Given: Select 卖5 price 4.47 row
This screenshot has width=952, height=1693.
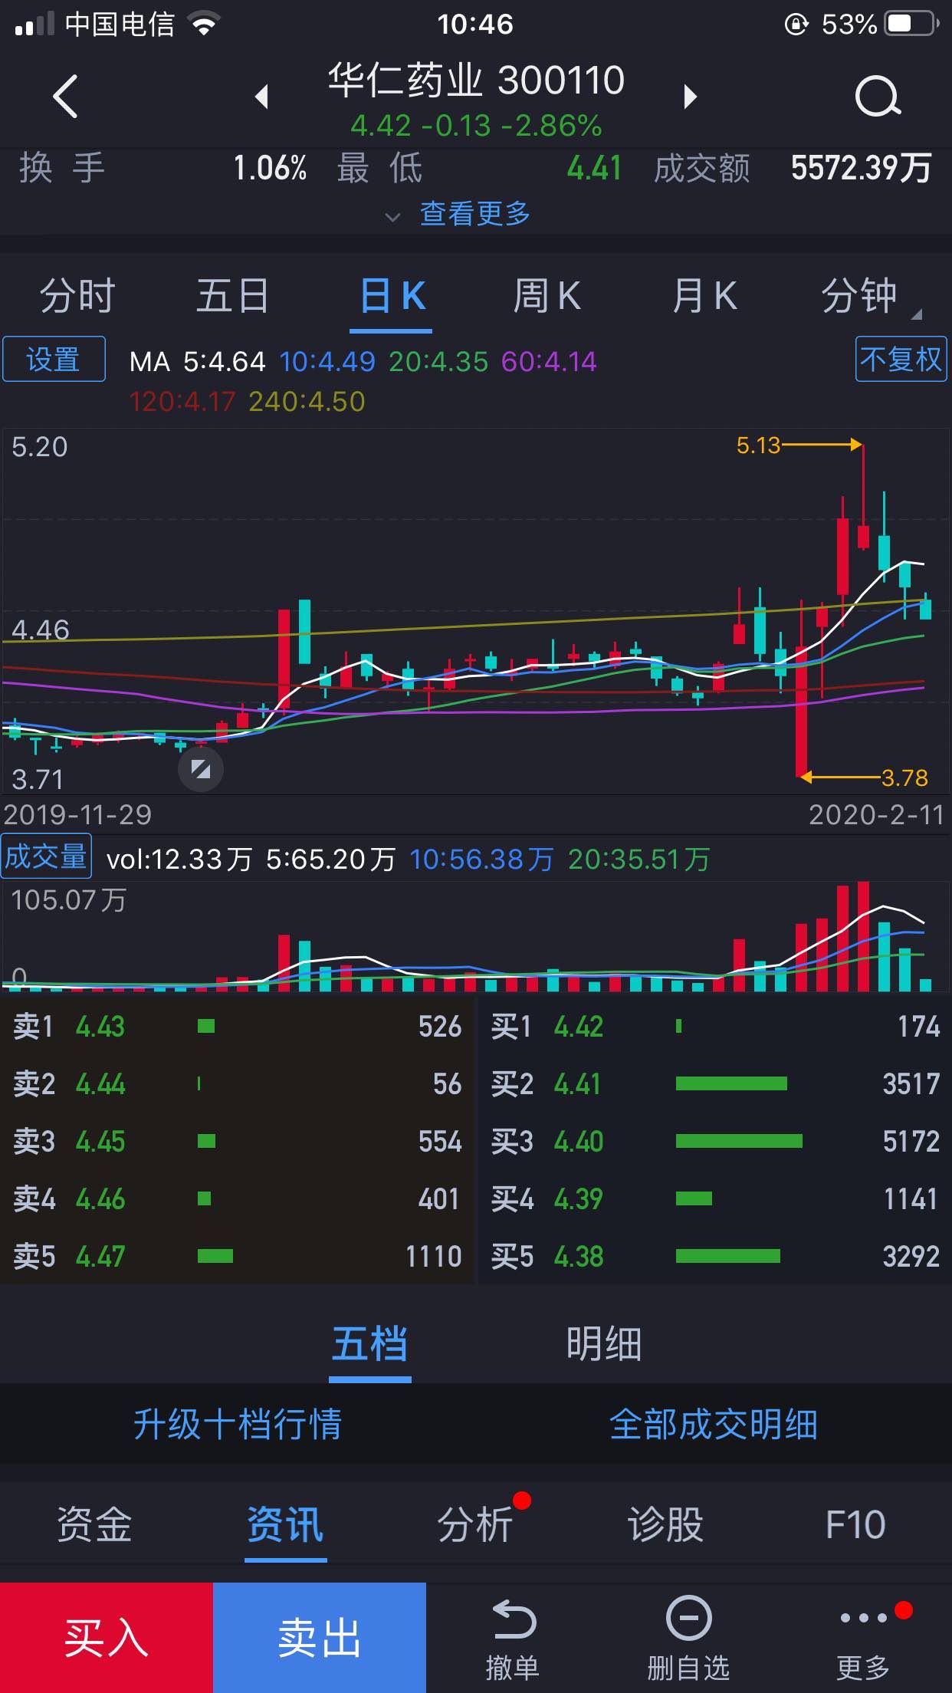Looking at the screenshot, I should tap(237, 1256).
